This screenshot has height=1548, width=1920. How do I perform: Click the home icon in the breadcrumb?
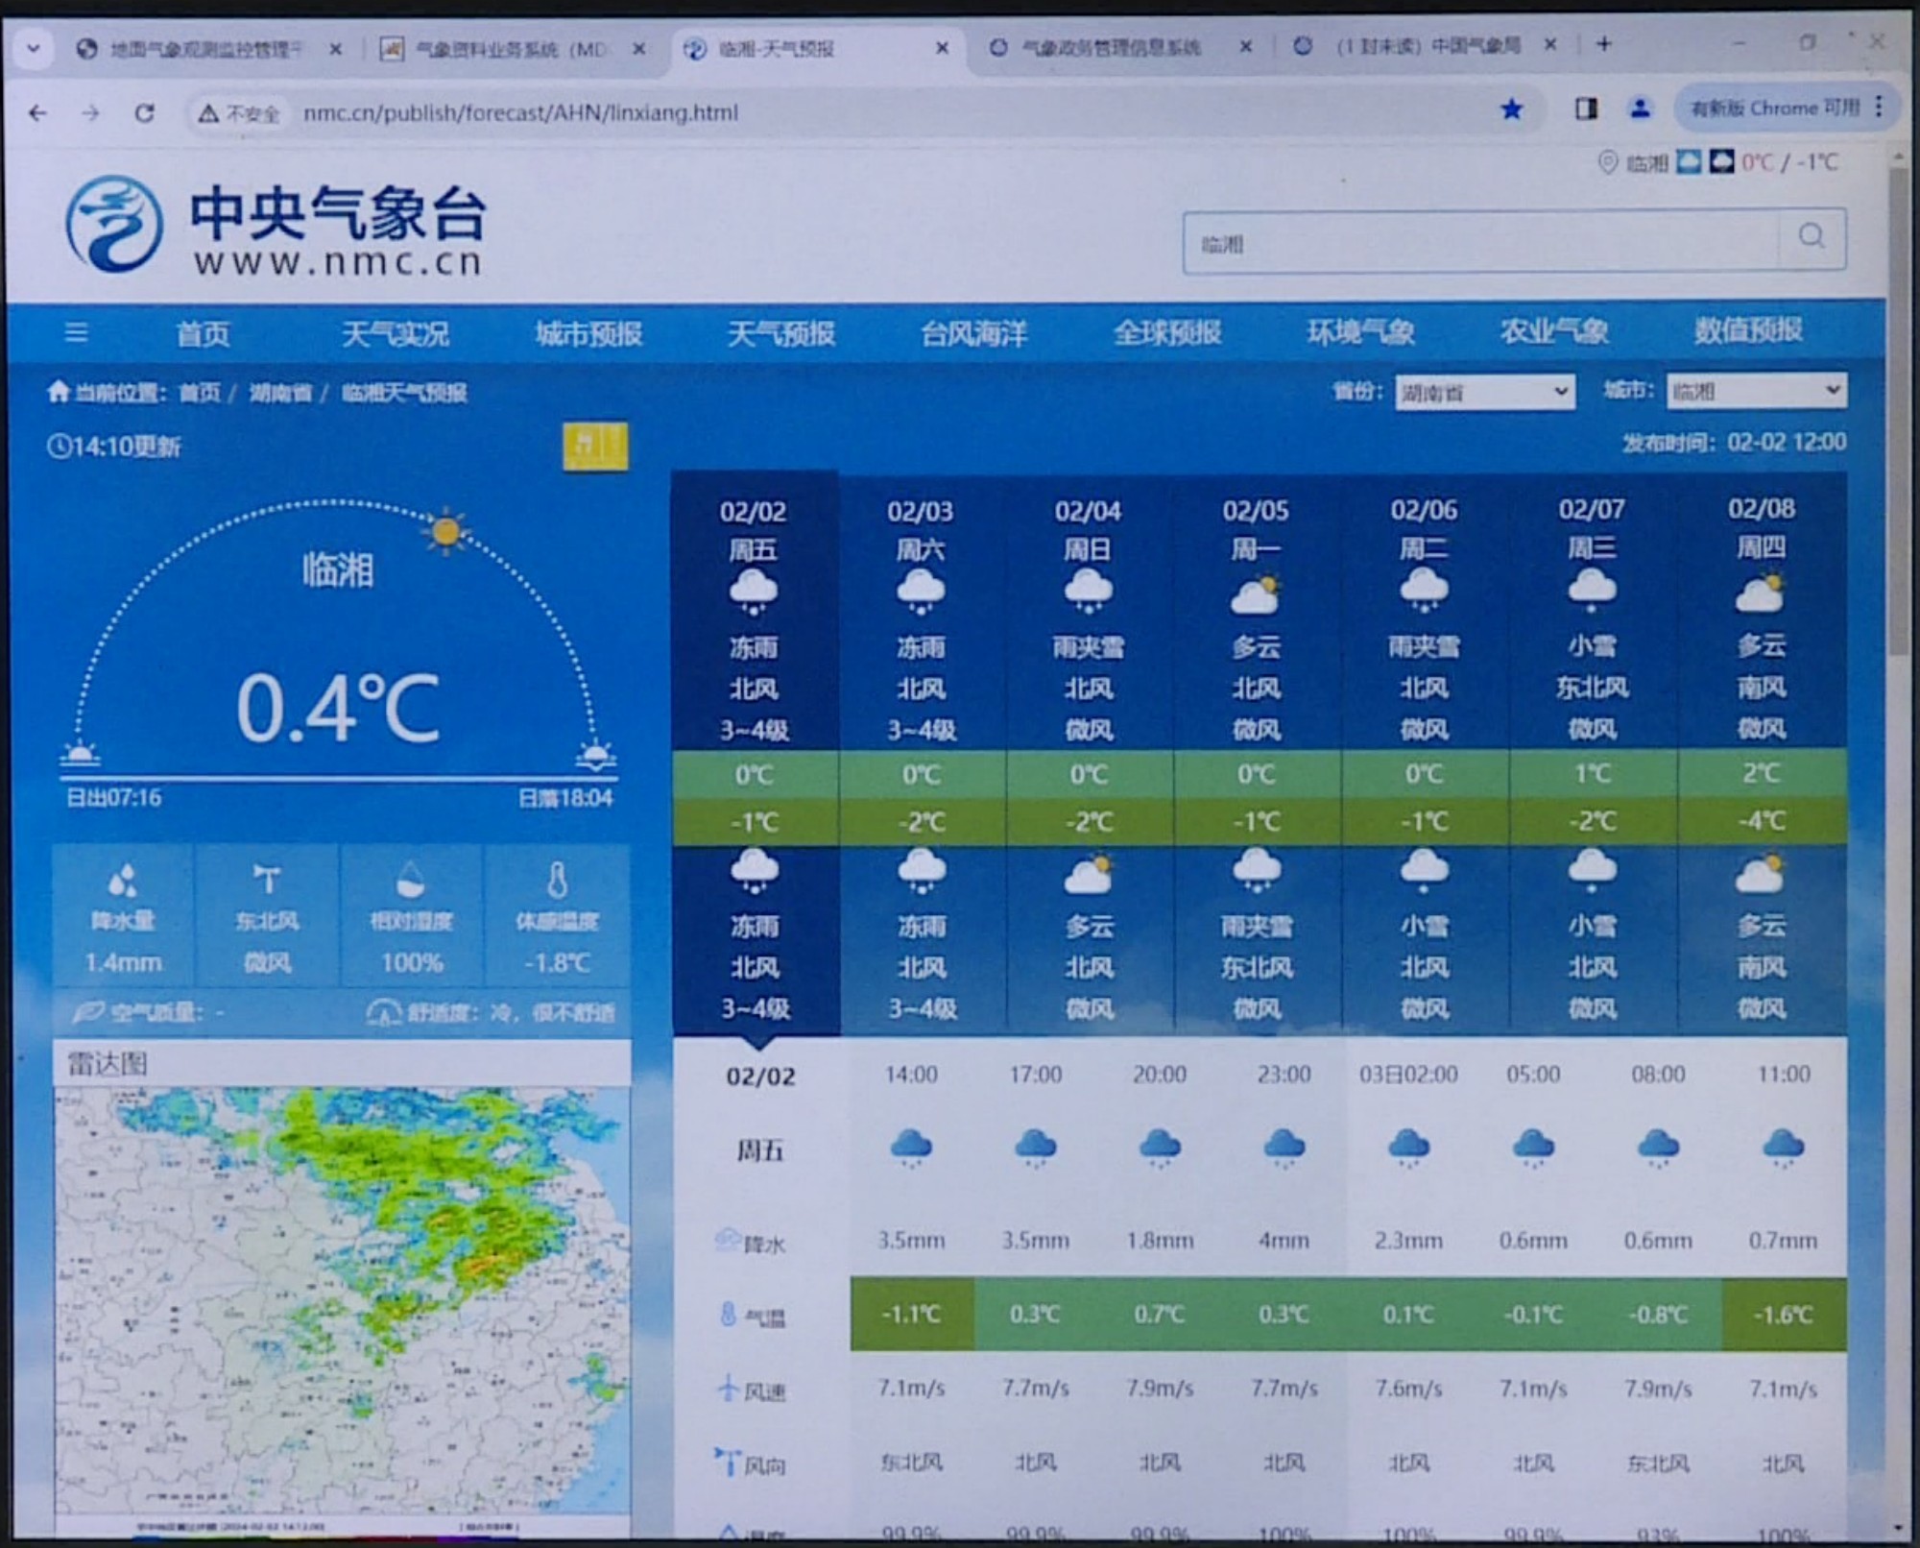pyautogui.click(x=58, y=392)
